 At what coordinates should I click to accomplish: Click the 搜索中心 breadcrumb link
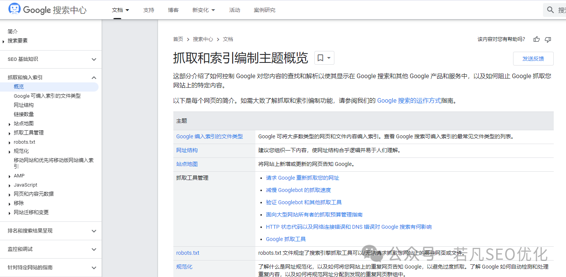pos(203,39)
